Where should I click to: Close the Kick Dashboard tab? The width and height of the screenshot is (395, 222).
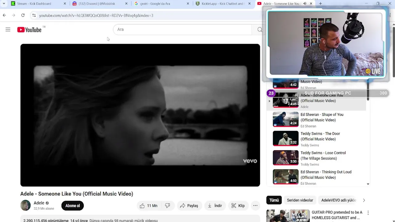click(x=65, y=4)
